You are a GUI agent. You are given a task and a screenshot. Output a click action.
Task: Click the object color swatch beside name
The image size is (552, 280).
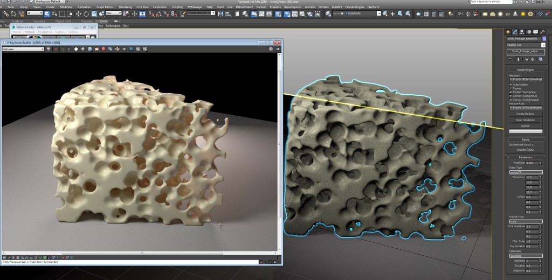click(546, 39)
